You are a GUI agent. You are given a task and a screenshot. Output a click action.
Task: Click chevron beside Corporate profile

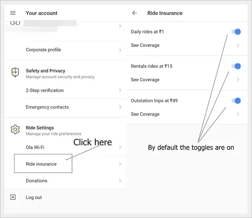click(120, 50)
